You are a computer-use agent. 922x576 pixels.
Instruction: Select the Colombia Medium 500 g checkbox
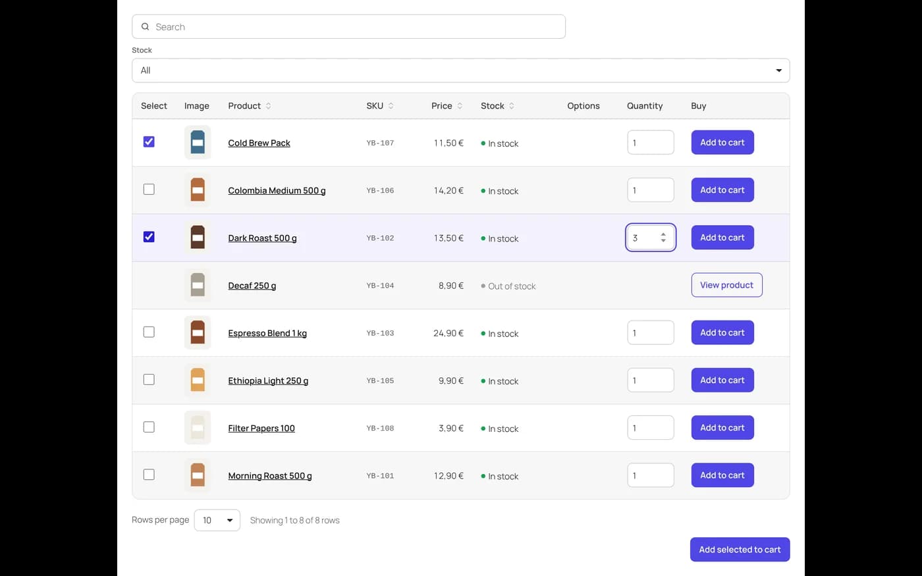tap(149, 189)
